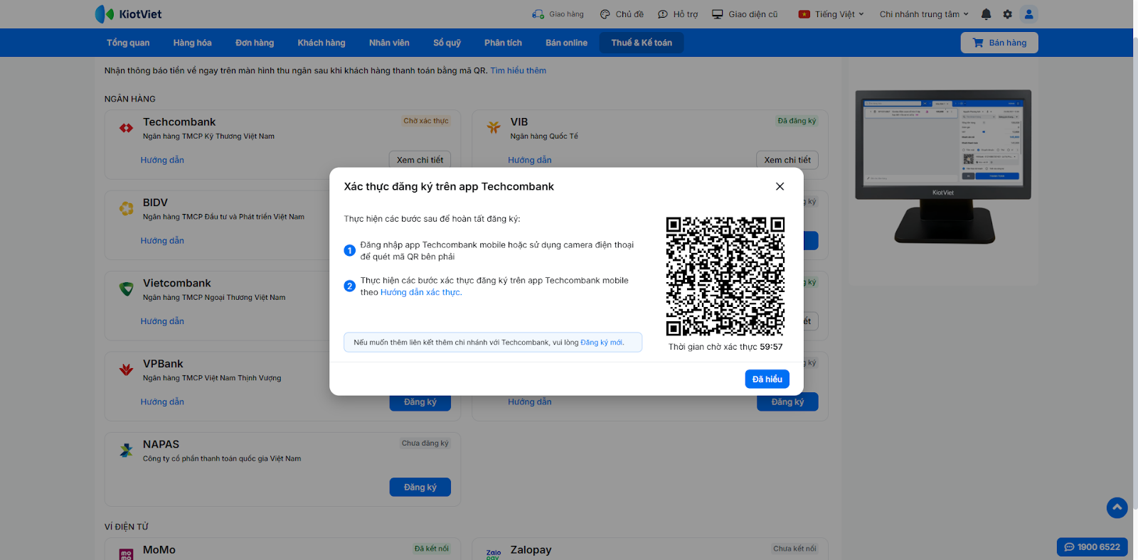Screen dimensions: 1138x560
Task: Click the scroll-to-top arrow button
Action: click(1117, 507)
